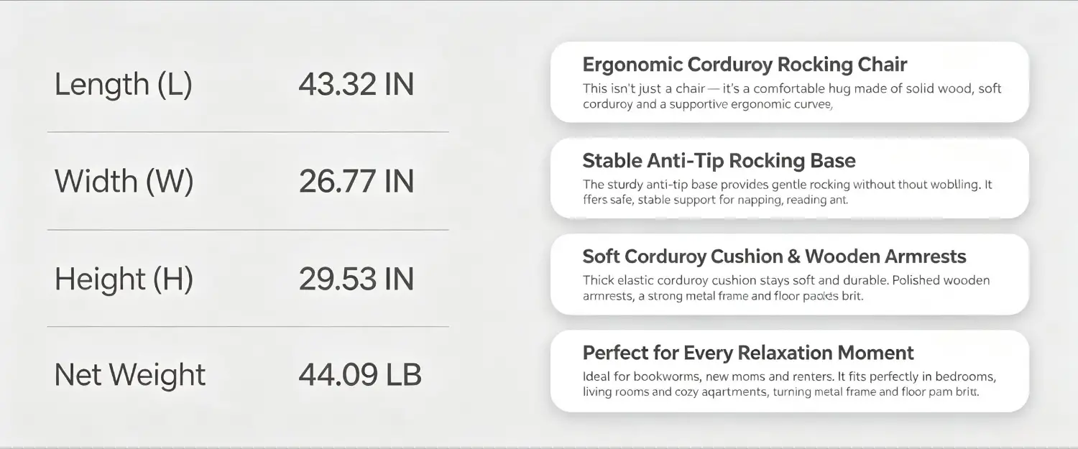1078x449 pixels.
Task: Click the 43.32 IN length value
Action: point(356,85)
